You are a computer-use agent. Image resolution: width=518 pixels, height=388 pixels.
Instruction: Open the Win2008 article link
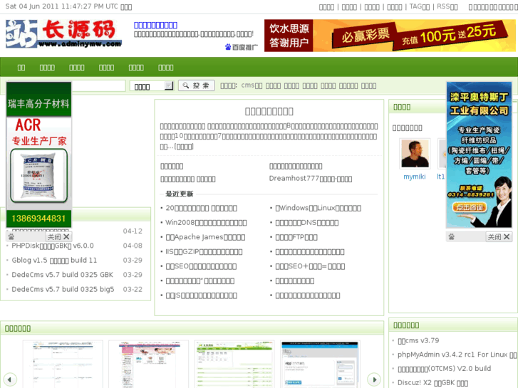tap(206, 223)
